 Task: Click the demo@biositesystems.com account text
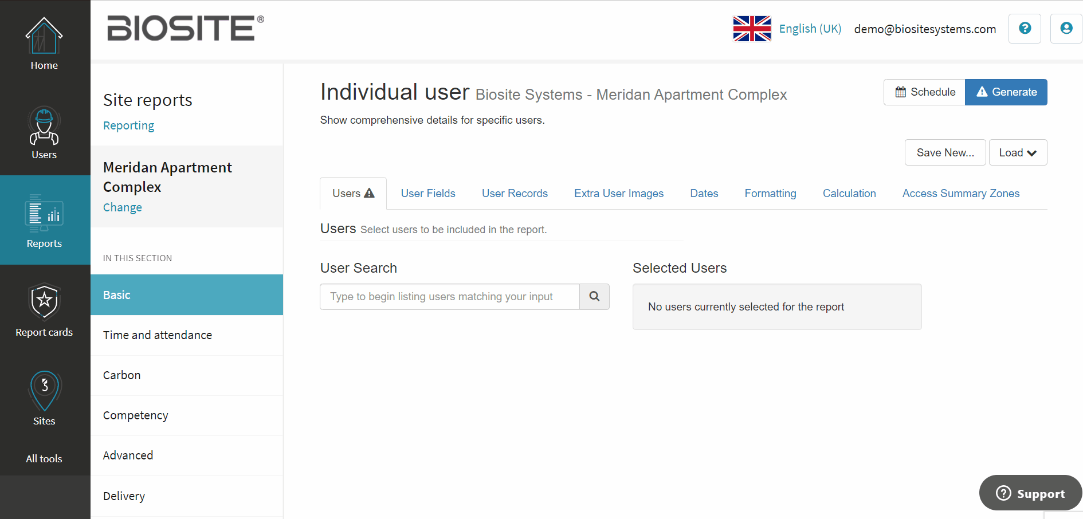tap(925, 29)
